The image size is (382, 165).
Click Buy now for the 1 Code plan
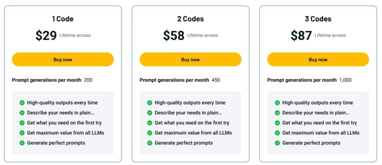[63, 59]
